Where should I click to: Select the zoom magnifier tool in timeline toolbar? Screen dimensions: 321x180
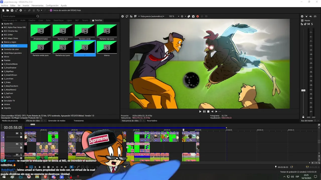click(x=87, y=167)
